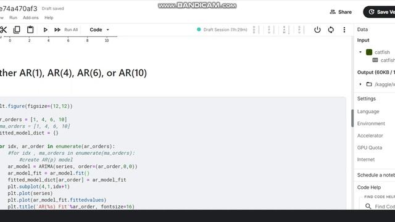Open the three-dot more options menu

(x=344, y=30)
